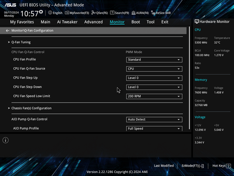234x176 pixels.
Task: Open the Ai Tweaker tab
Action: pos(67,22)
